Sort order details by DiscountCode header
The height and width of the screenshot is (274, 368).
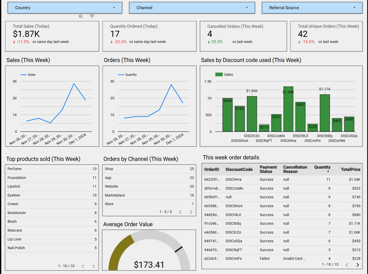tap(239, 169)
